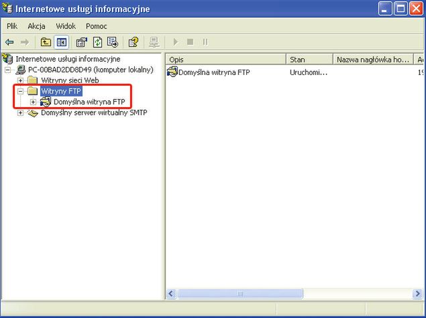Open Properties via the toolbar icon
Image resolution: width=426 pixels, height=318 pixels.
[x=81, y=42]
